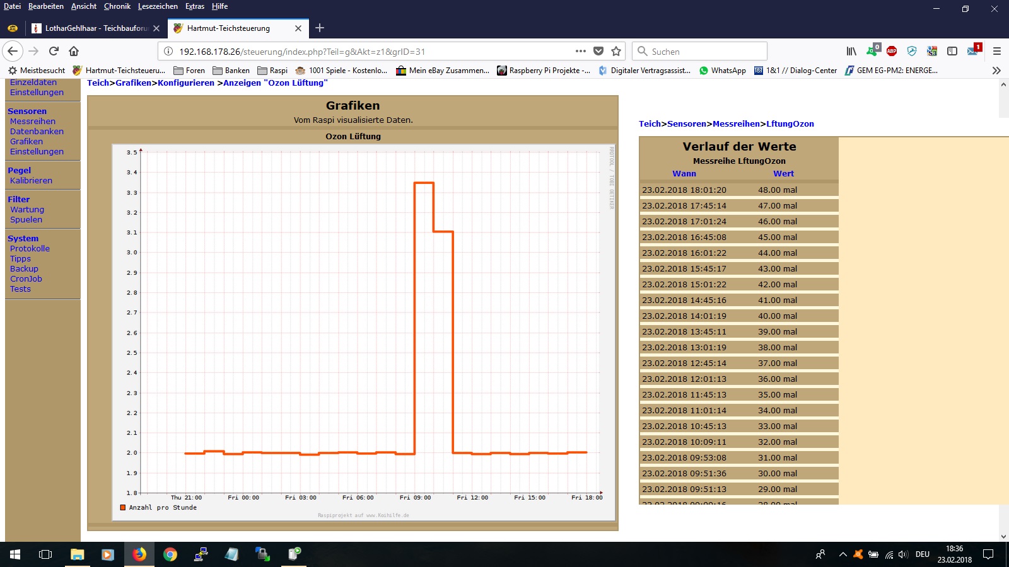Focus the Suchen search field
The height and width of the screenshot is (567, 1009).
[706, 52]
